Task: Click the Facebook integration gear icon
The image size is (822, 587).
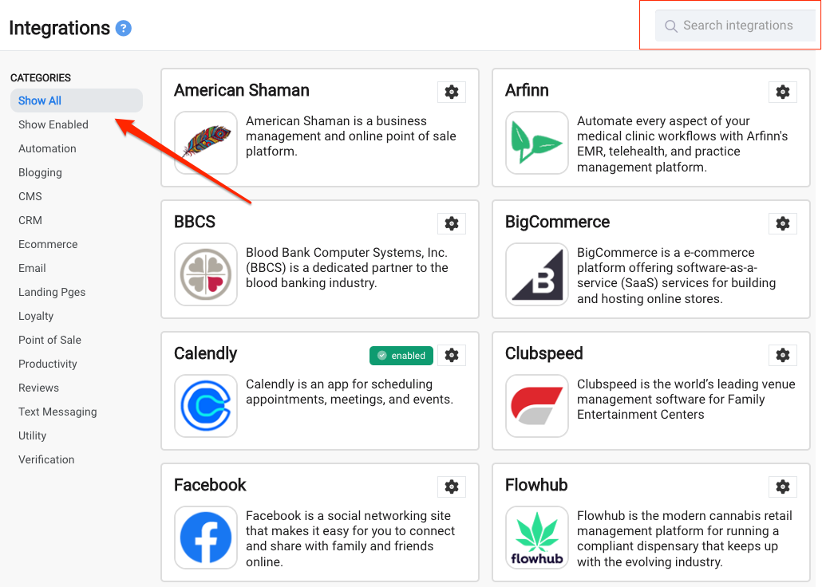Action: point(452,487)
